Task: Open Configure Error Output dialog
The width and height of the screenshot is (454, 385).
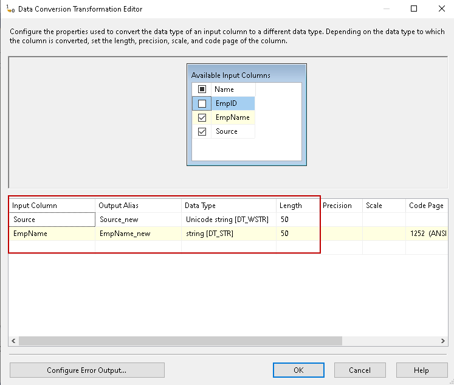Action: [87, 370]
